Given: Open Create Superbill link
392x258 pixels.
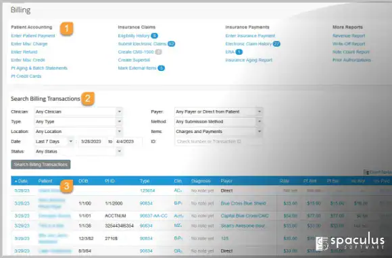Looking at the screenshot, I should 134,60.
